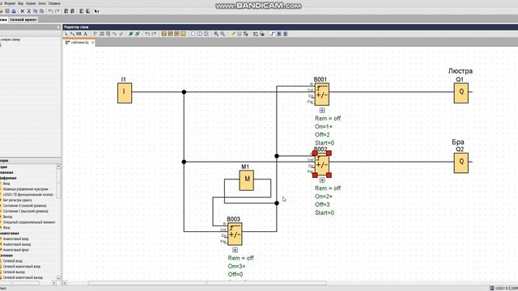
Task: Select Вход in the instructions tree
Action: point(6,183)
